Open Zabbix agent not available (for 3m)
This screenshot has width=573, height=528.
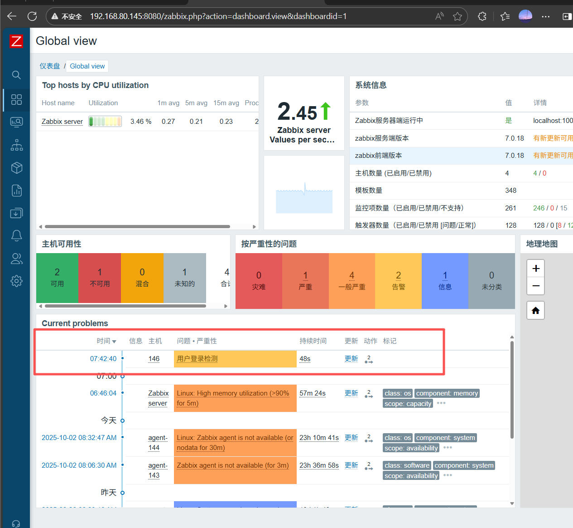pyautogui.click(x=233, y=465)
